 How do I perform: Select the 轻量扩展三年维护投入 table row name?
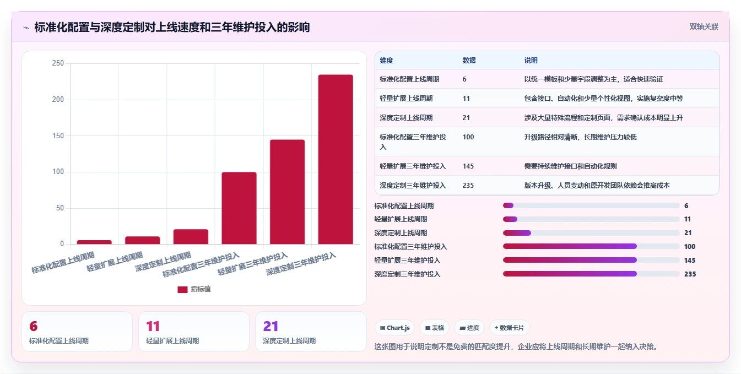point(413,166)
